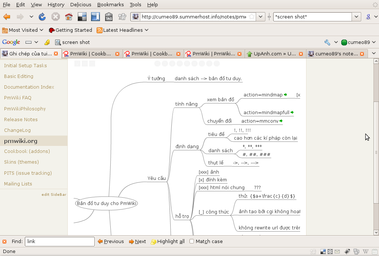This screenshot has height=256, width=379.
Task: Open the Delicious checkered icon in the navigation toolbar
Action: 82,17
